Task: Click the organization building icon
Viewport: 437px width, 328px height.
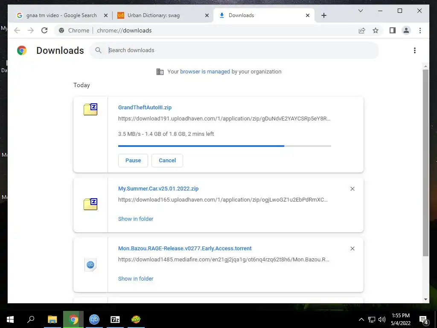Action: pyautogui.click(x=160, y=72)
